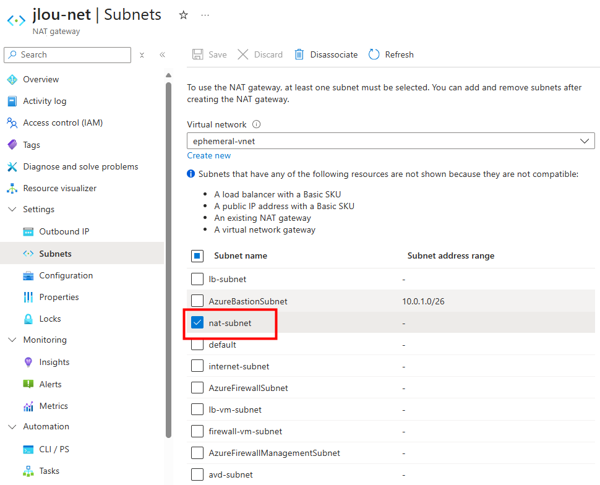Click the Save disk icon

pyautogui.click(x=197, y=54)
